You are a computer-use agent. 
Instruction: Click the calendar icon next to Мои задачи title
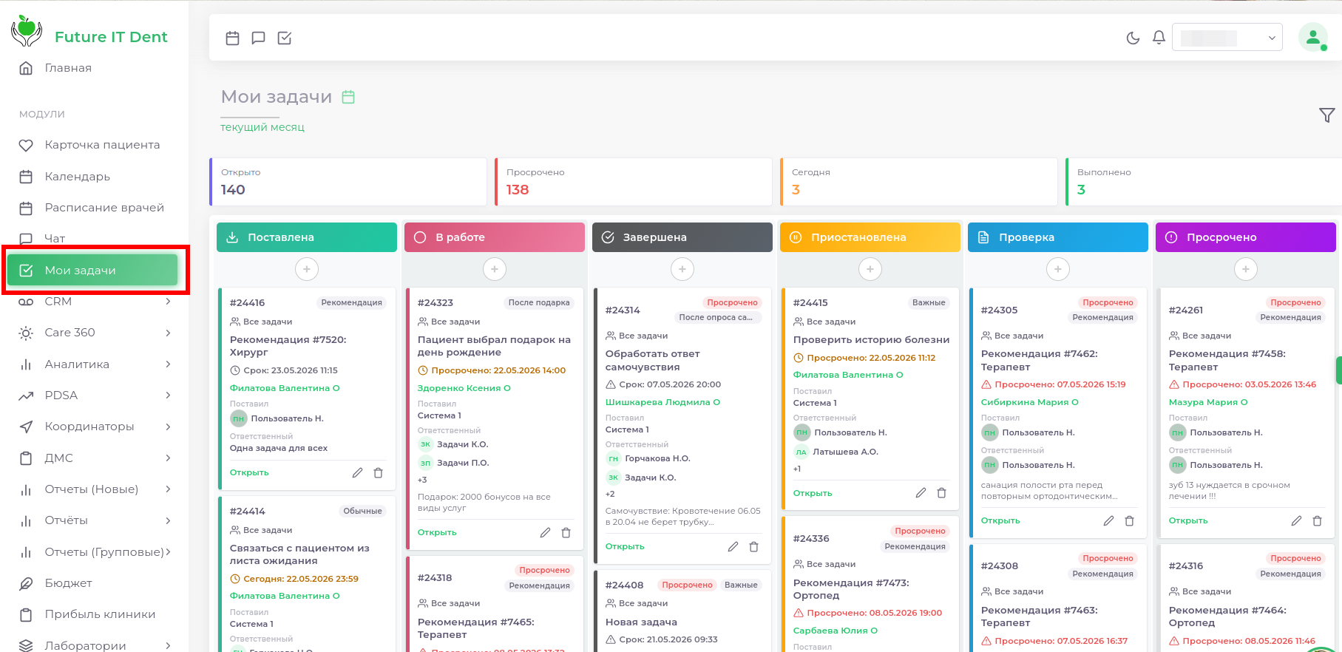coord(348,97)
